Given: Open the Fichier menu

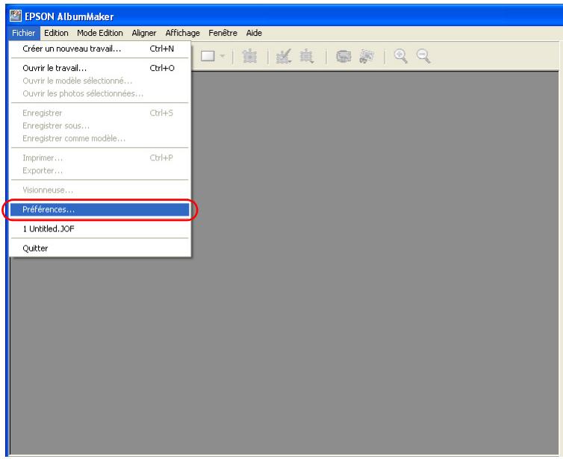Looking at the screenshot, I should point(24,33).
